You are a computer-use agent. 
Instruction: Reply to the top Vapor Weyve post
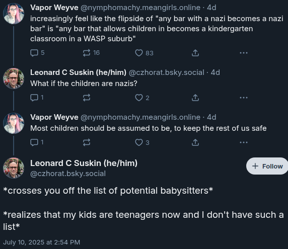(37, 53)
